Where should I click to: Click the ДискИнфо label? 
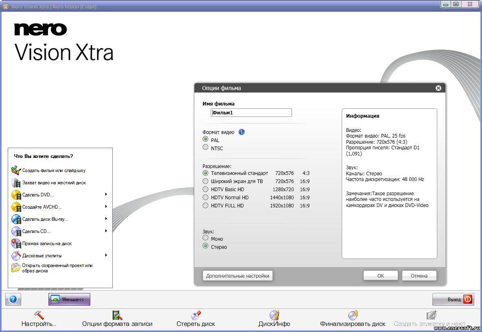pos(274,324)
